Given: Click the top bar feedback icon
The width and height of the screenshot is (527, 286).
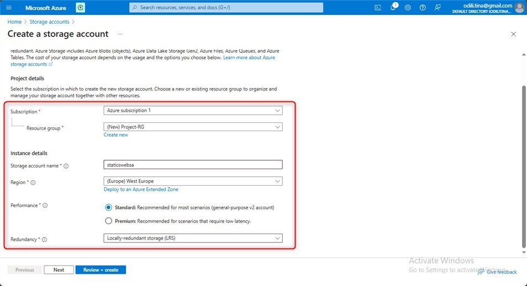Looking at the screenshot, I should pyautogui.click(x=438, y=7).
